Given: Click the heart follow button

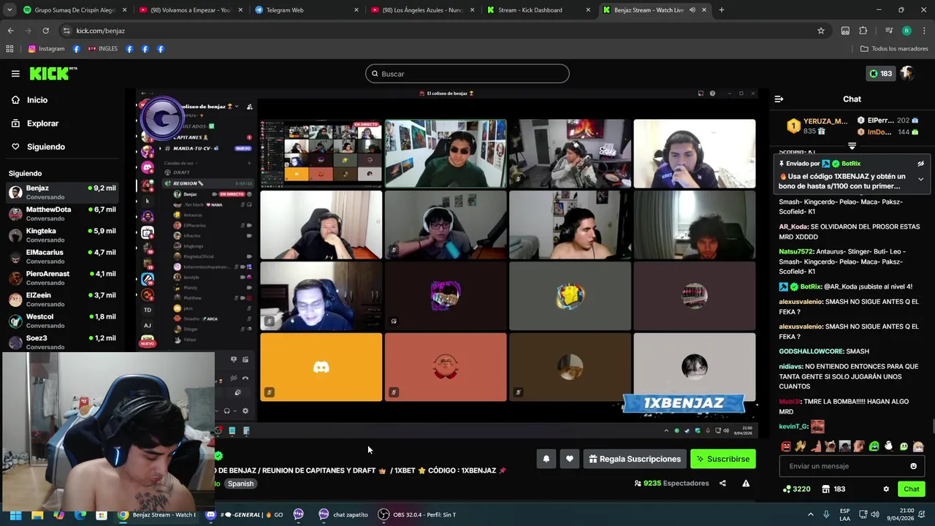Looking at the screenshot, I should pyautogui.click(x=570, y=459).
